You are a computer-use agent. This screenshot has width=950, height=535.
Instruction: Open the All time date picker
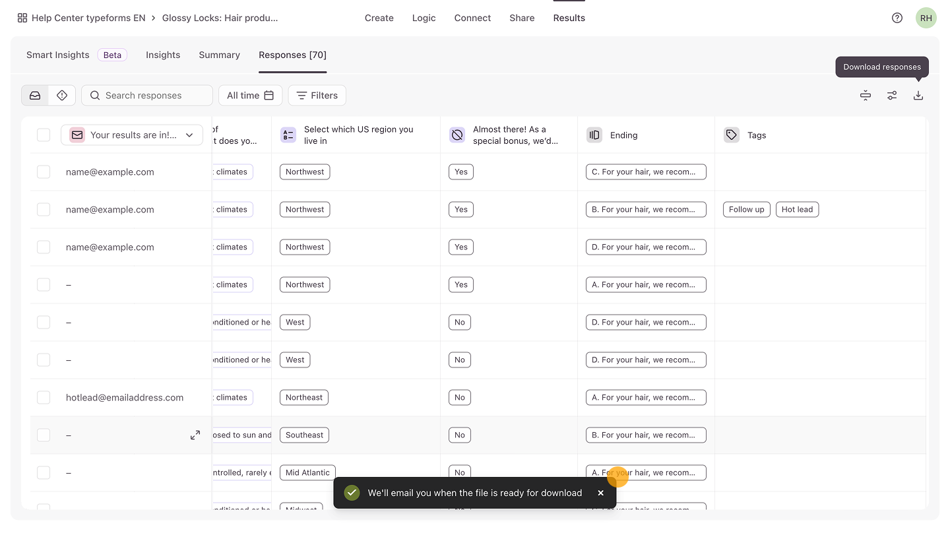pyautogui.click(x=251, y=96)
